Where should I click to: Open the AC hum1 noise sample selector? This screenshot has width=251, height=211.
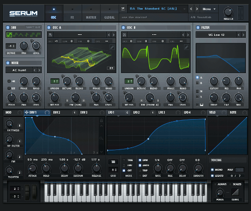pyautogui.click(x=19, y=70)
